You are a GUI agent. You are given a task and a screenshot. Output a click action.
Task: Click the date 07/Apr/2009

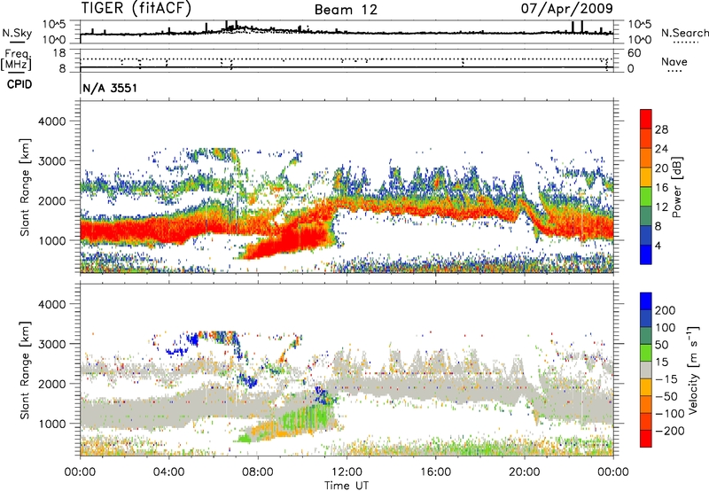pos(567,9)
